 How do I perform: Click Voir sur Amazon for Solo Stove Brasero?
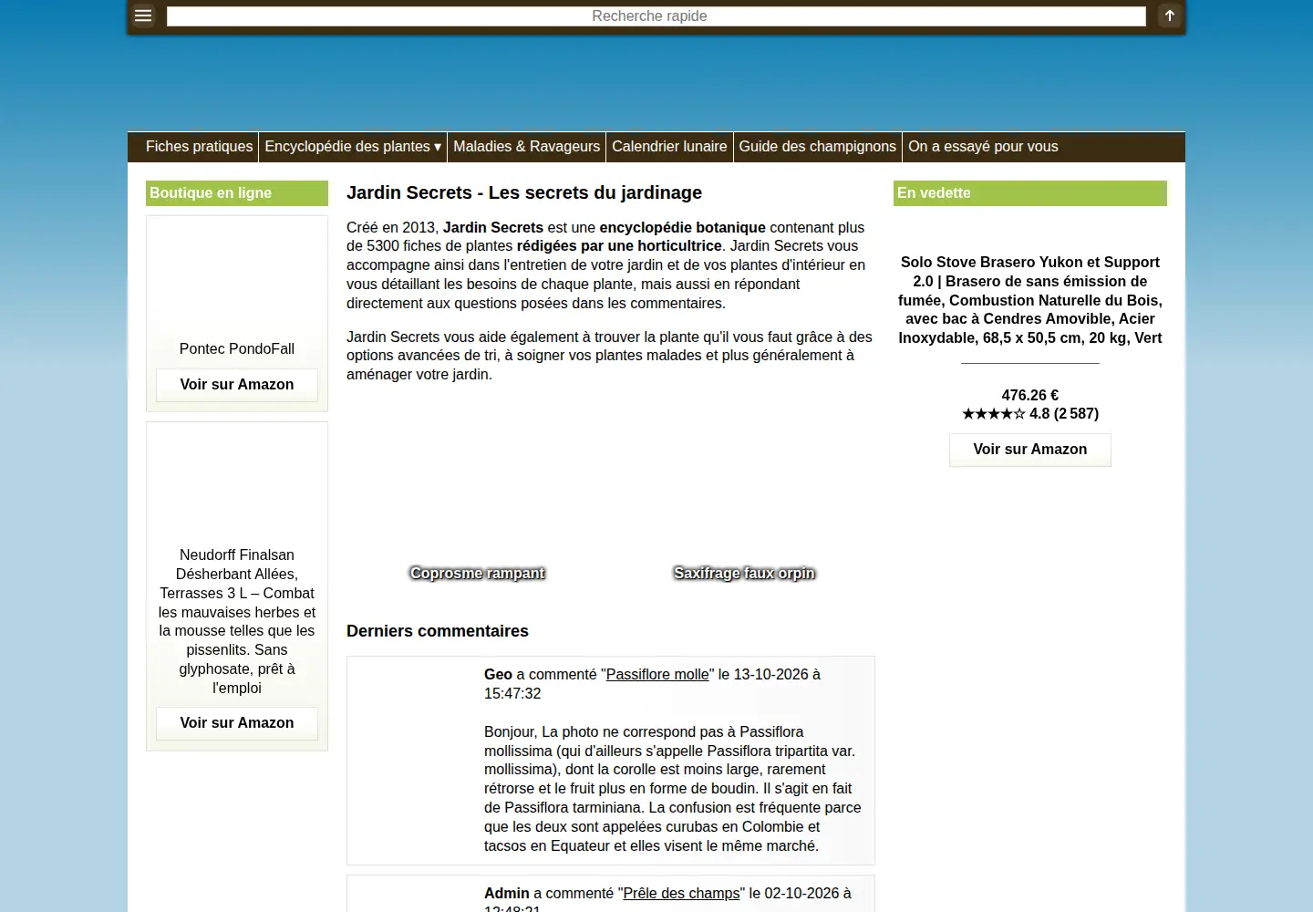tap(1030, 450)
